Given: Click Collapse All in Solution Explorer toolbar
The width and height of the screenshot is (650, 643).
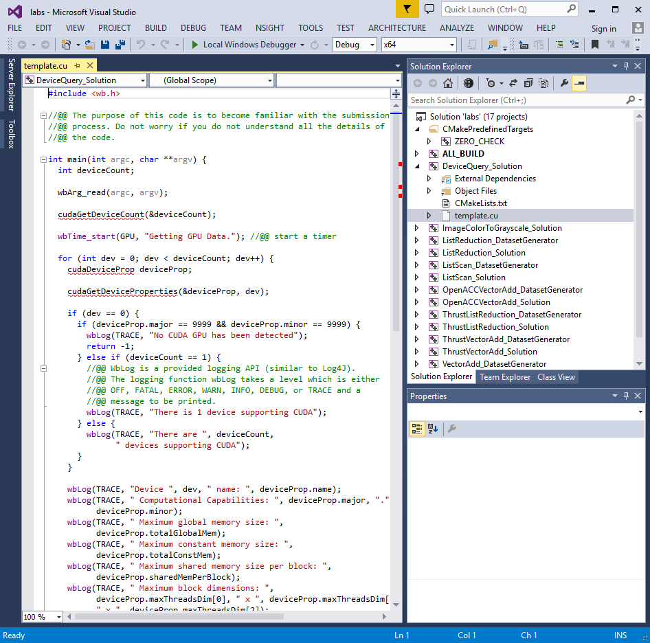Looking at the screenshot, I should point(528,83).
